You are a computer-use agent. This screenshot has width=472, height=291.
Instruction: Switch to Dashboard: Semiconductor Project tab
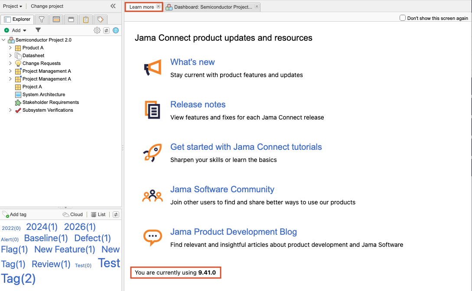pyautogui.click(x=213, y=7)
